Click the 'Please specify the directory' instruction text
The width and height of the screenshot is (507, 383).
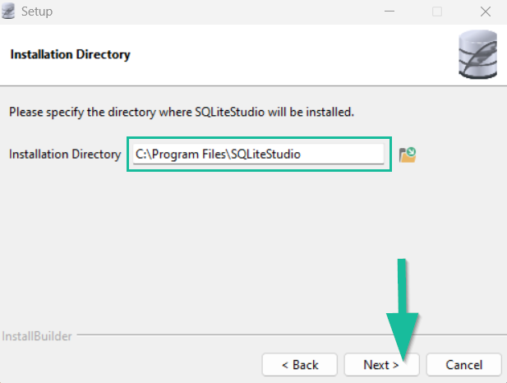(x=181, y=111)
